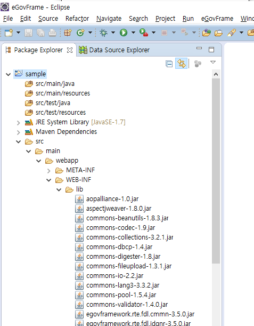The image size is (254, 326).
Task: Click the Print toolbar icon
Action: tap(52, 33)
